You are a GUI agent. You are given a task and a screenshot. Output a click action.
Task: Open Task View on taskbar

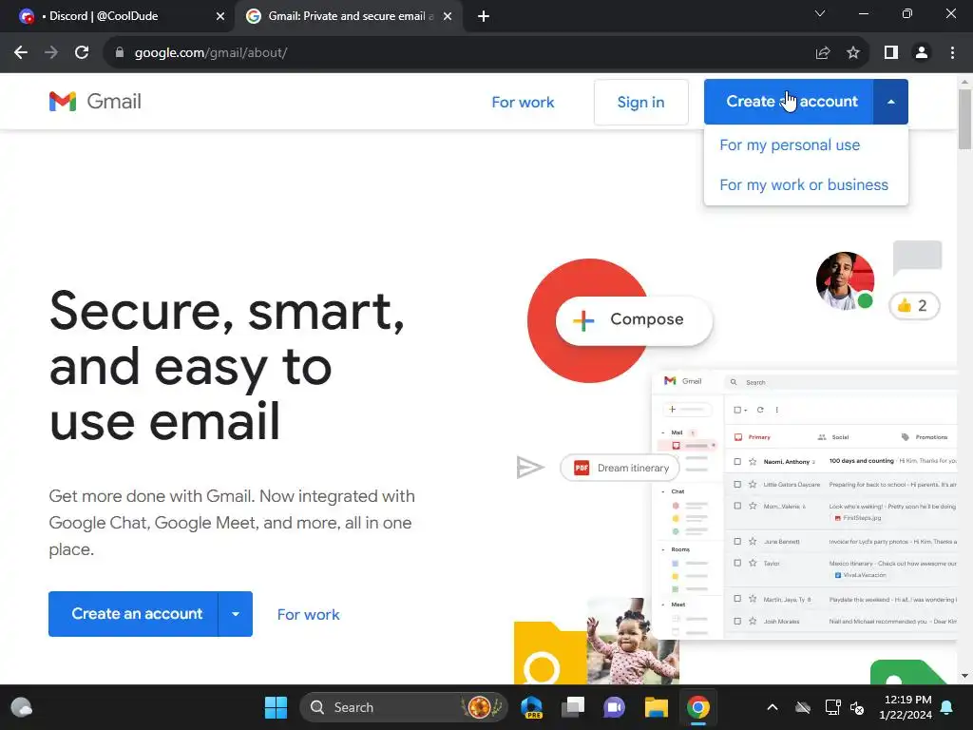[x=573, y=707]
